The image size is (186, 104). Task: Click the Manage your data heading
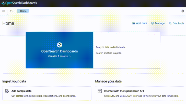[x=108, y=81]
